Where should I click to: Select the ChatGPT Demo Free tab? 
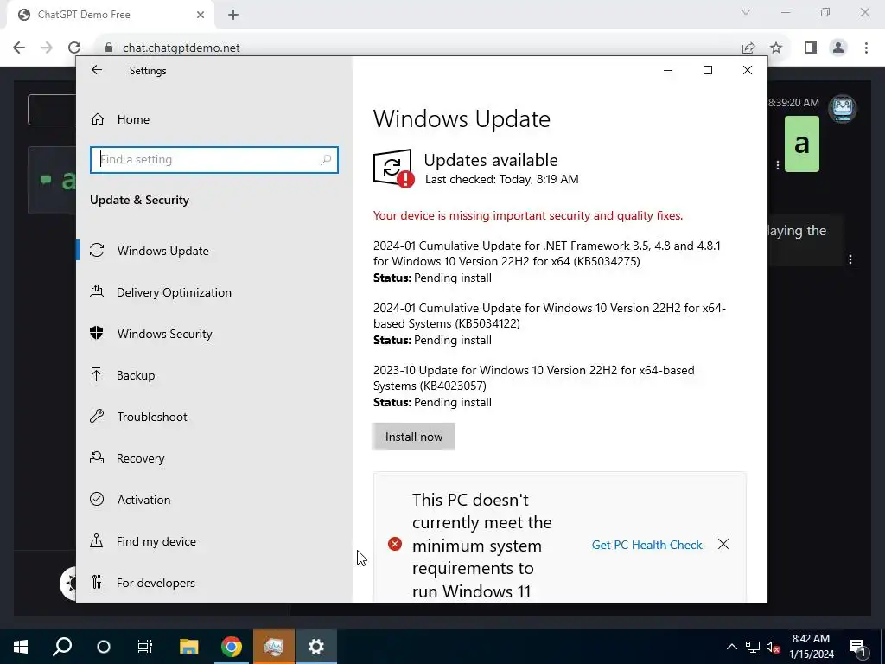pos(110,15)
